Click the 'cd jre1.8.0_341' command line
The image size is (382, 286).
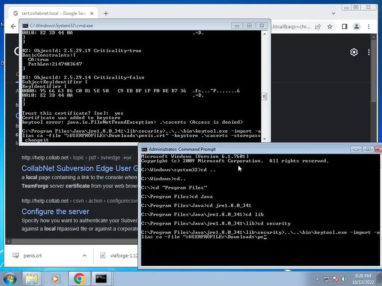point(196,206)
